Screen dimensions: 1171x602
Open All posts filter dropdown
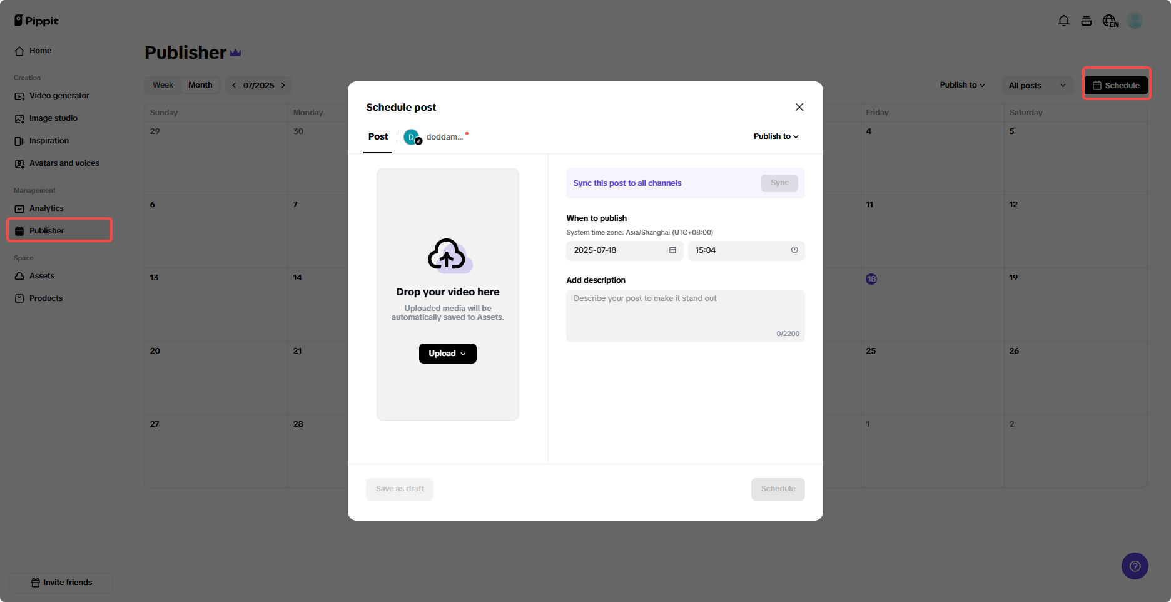[1037, 85]
